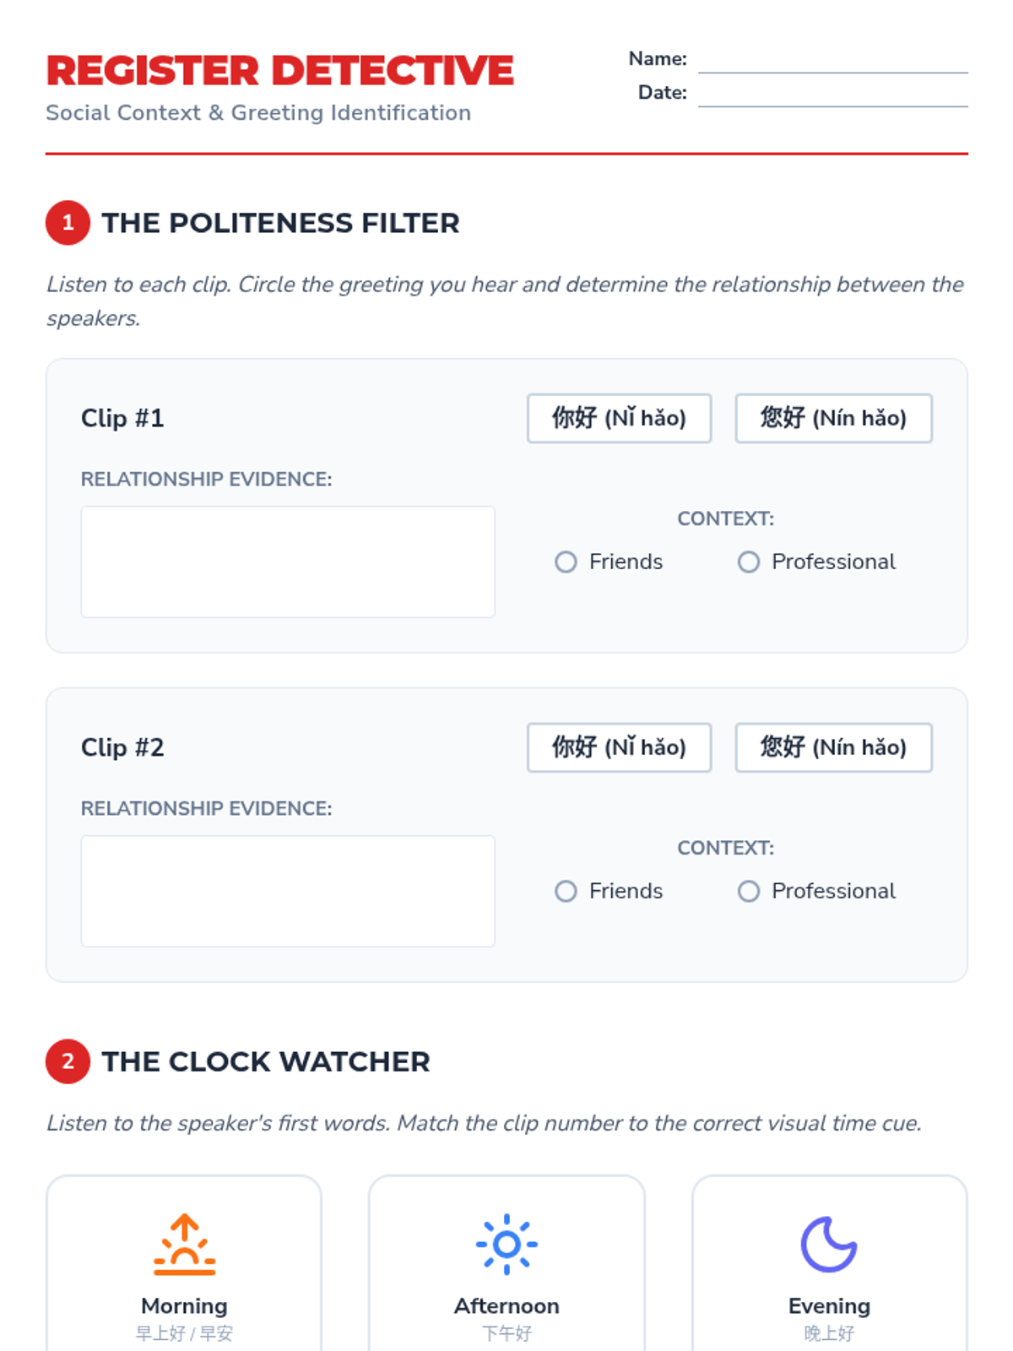Click the Register Detective title
Image resolution: width=1013 pixels, height=1351 pixels.
279,71
